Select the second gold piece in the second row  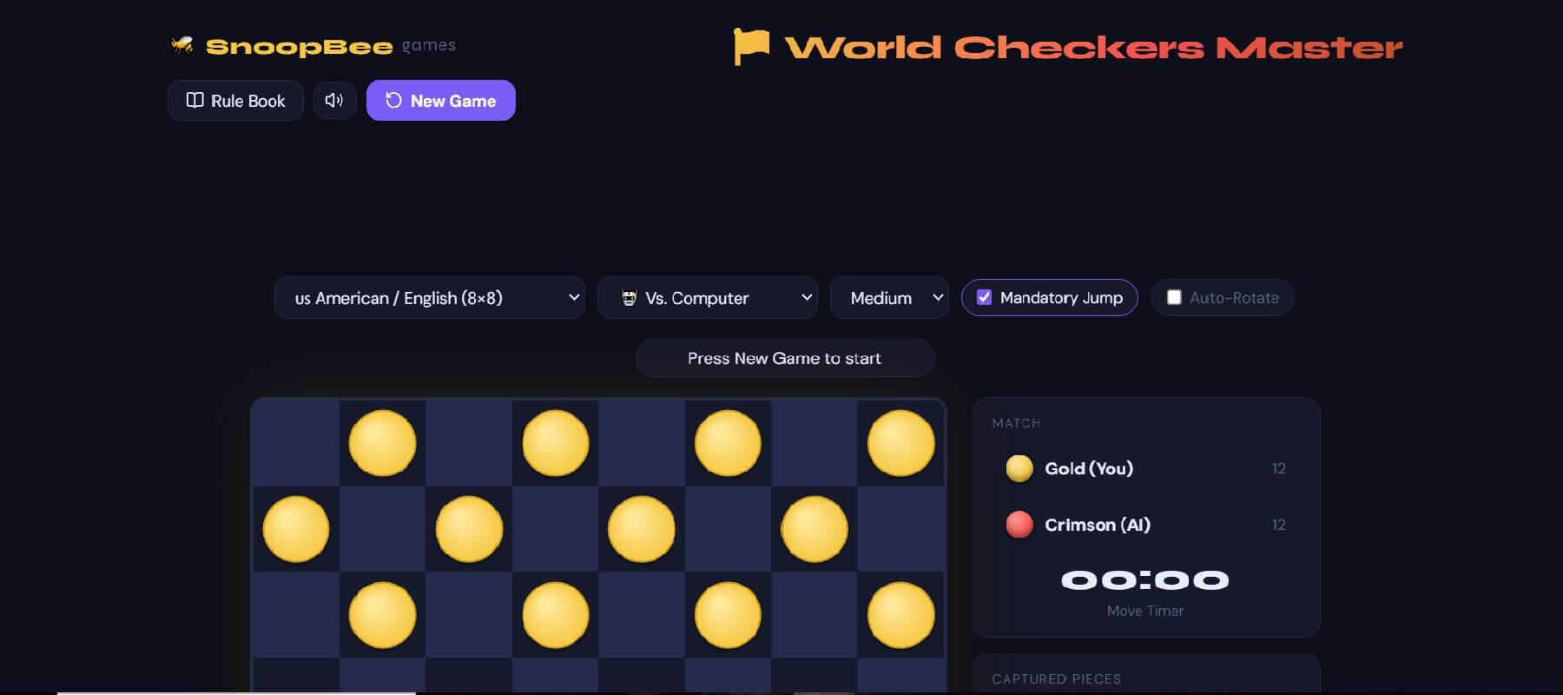click(x=469, y=529)
